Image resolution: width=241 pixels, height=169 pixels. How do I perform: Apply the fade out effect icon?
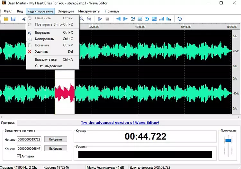coord(125,19)
